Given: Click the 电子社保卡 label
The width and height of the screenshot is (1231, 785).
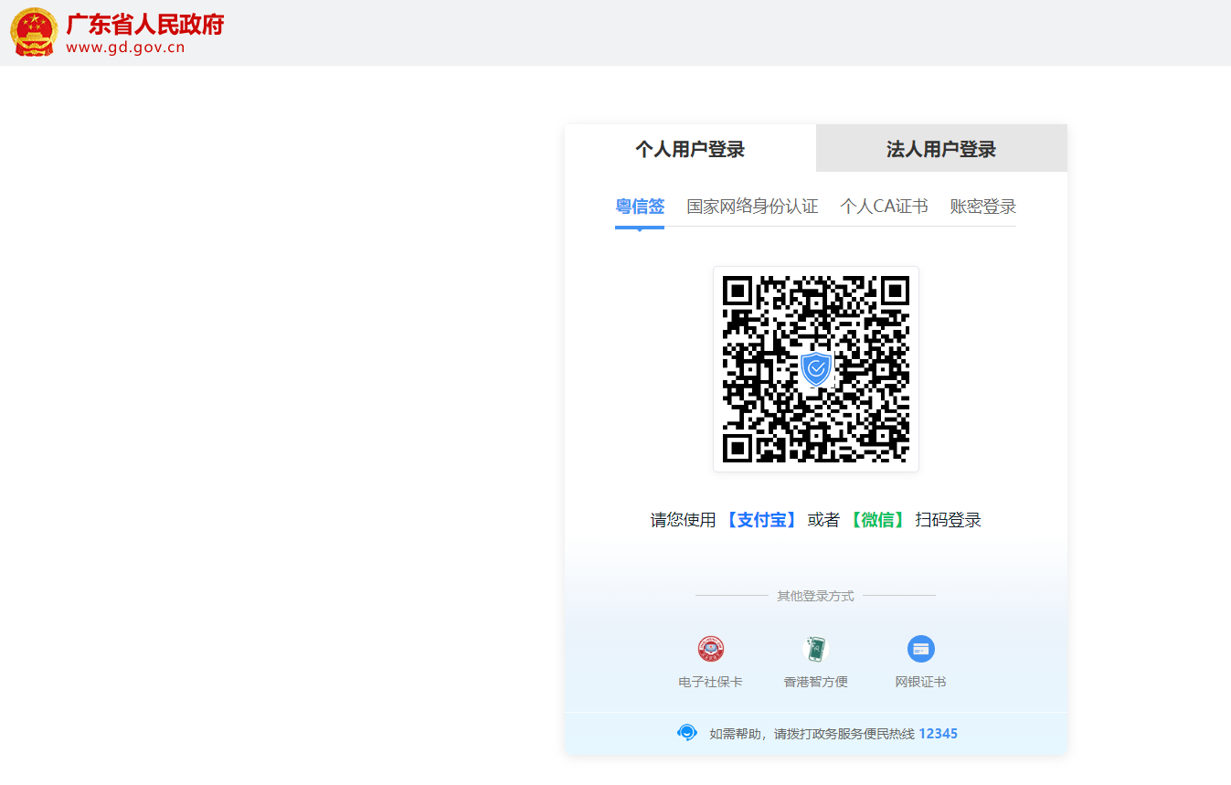Looking at the screenshot, I should [x=710, y=682].
